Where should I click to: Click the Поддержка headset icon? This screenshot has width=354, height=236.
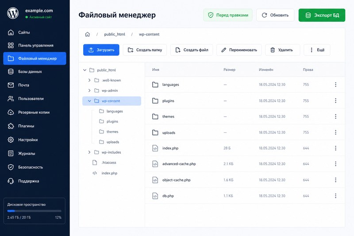tap(11, 181)
